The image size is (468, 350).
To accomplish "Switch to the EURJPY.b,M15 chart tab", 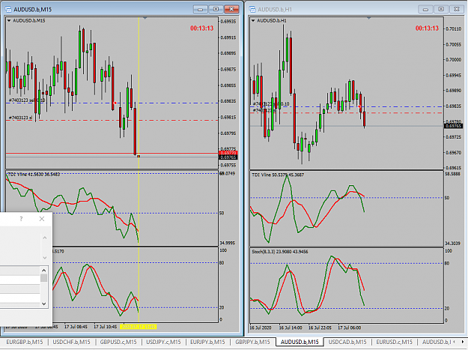I will pyautogui.click(x=207, y=342).
